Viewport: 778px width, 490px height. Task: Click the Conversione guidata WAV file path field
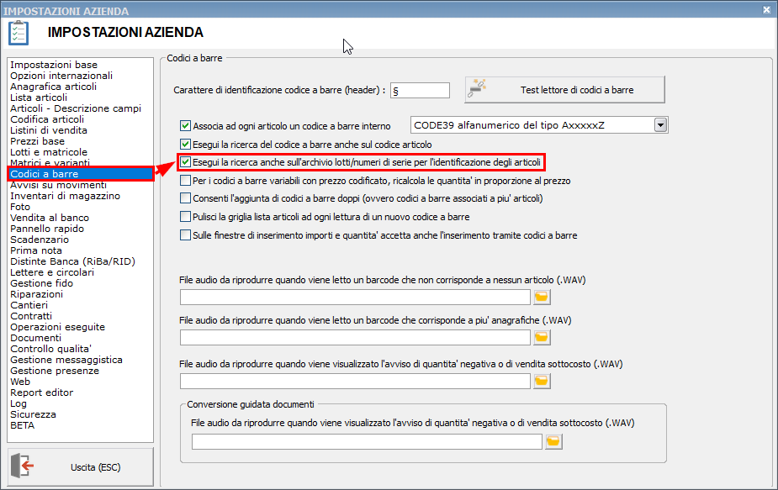367,441
